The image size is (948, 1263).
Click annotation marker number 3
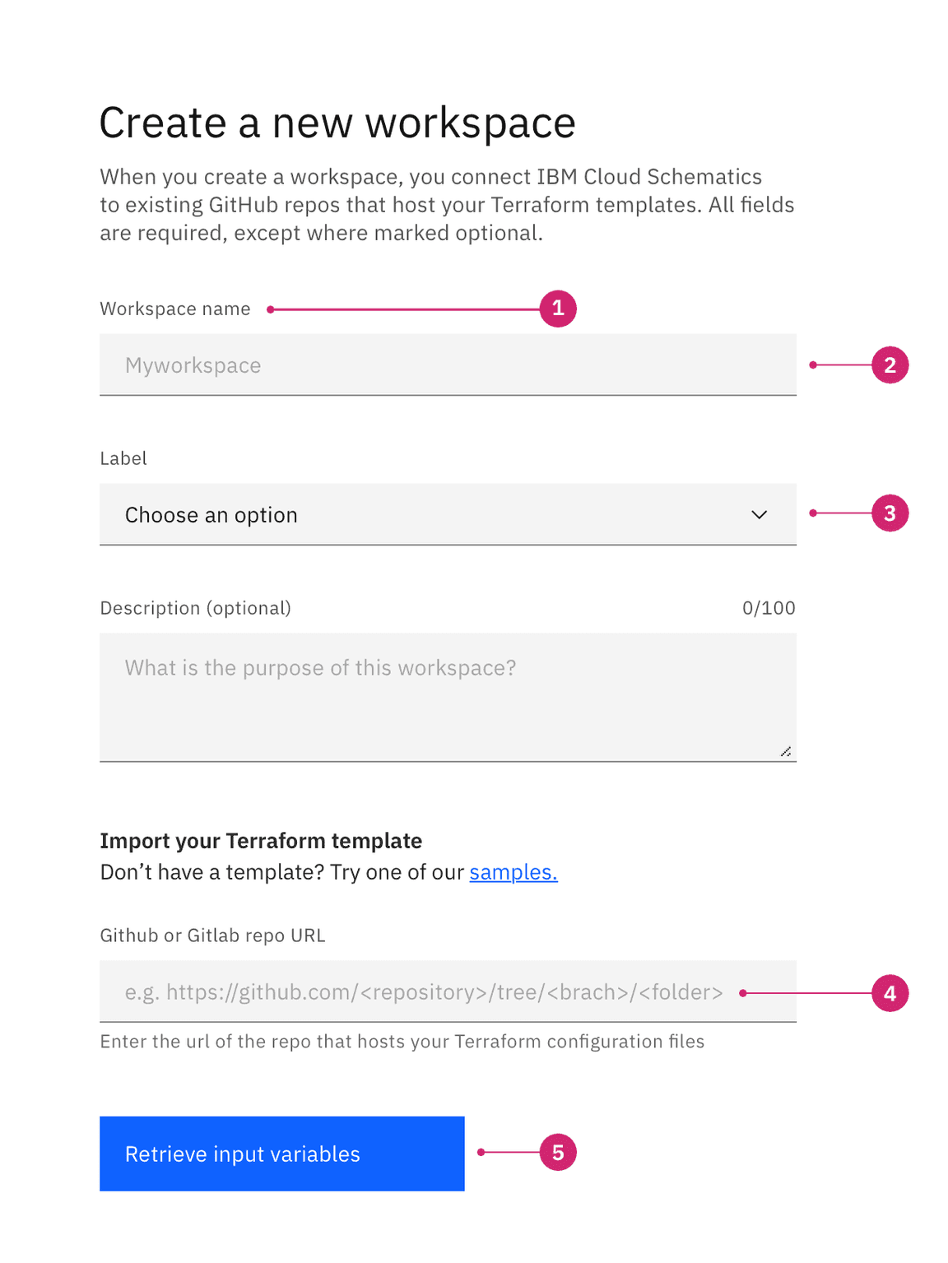coord(890,513)
